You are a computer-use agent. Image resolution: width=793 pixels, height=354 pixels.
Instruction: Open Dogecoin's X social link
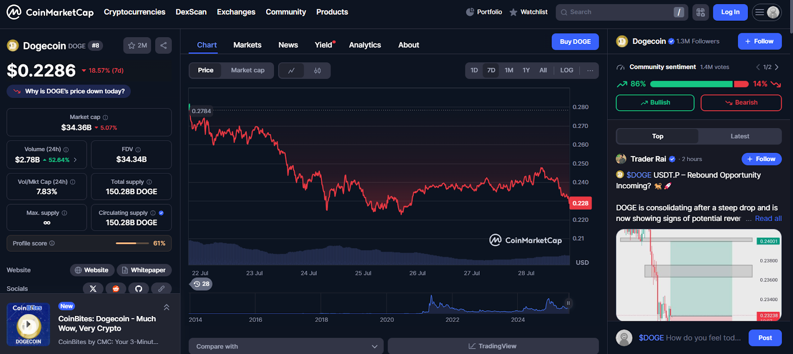pyautogui.click(x=93, y=289)
